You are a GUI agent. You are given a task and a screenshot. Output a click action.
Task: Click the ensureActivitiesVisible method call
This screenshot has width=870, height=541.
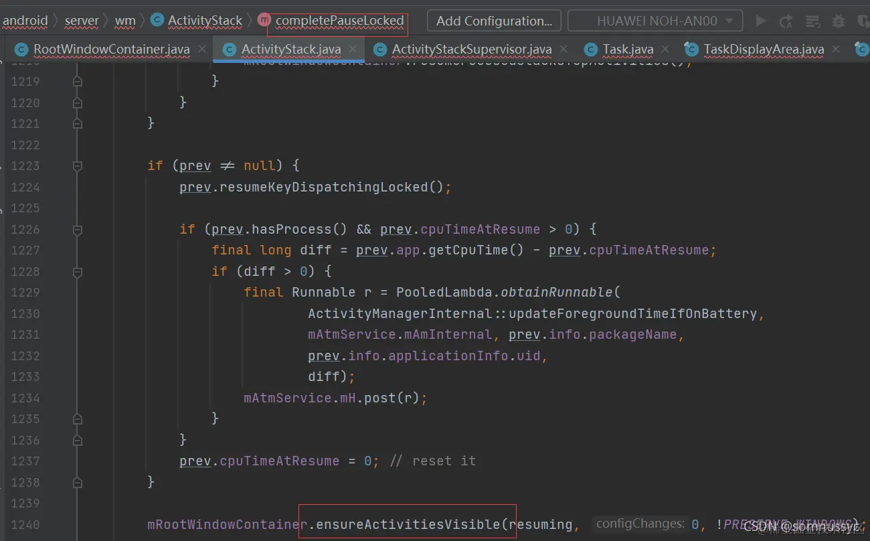click(x=408, y=524)
